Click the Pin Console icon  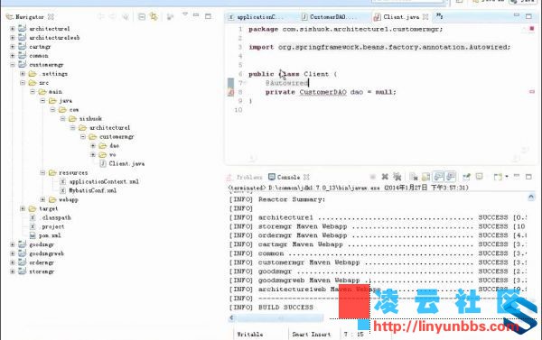click(466, 177)
